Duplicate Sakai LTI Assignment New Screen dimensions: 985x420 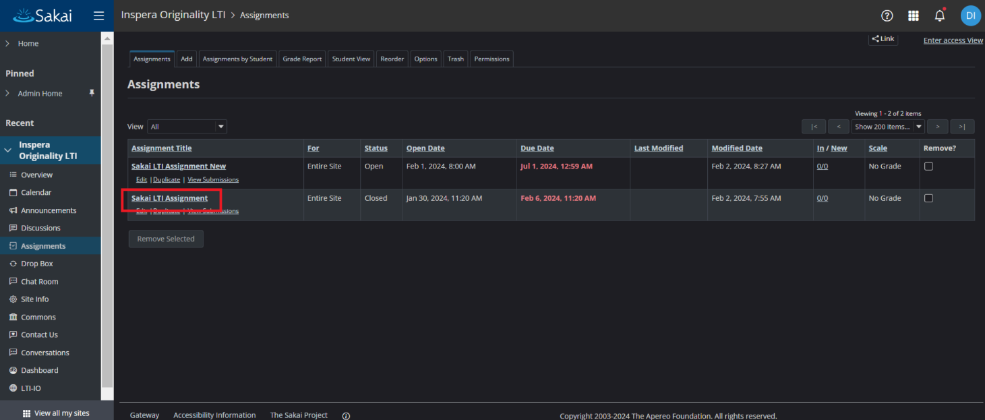(167, 180)
